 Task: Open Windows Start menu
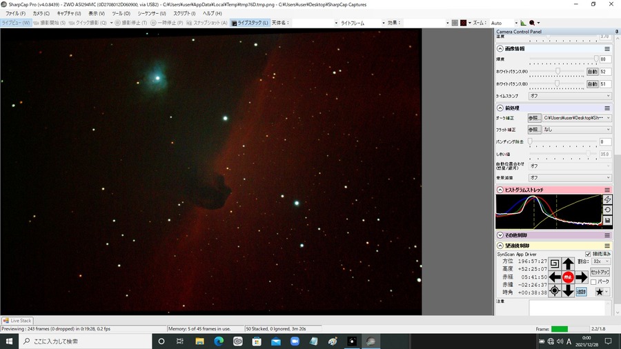click(x=9, y=341)
